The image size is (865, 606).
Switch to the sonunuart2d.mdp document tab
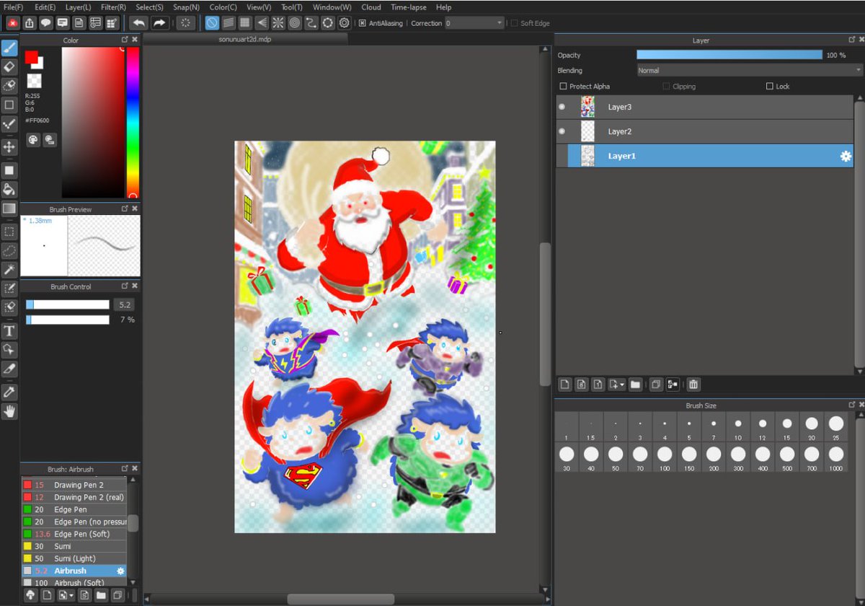(245, 40)
